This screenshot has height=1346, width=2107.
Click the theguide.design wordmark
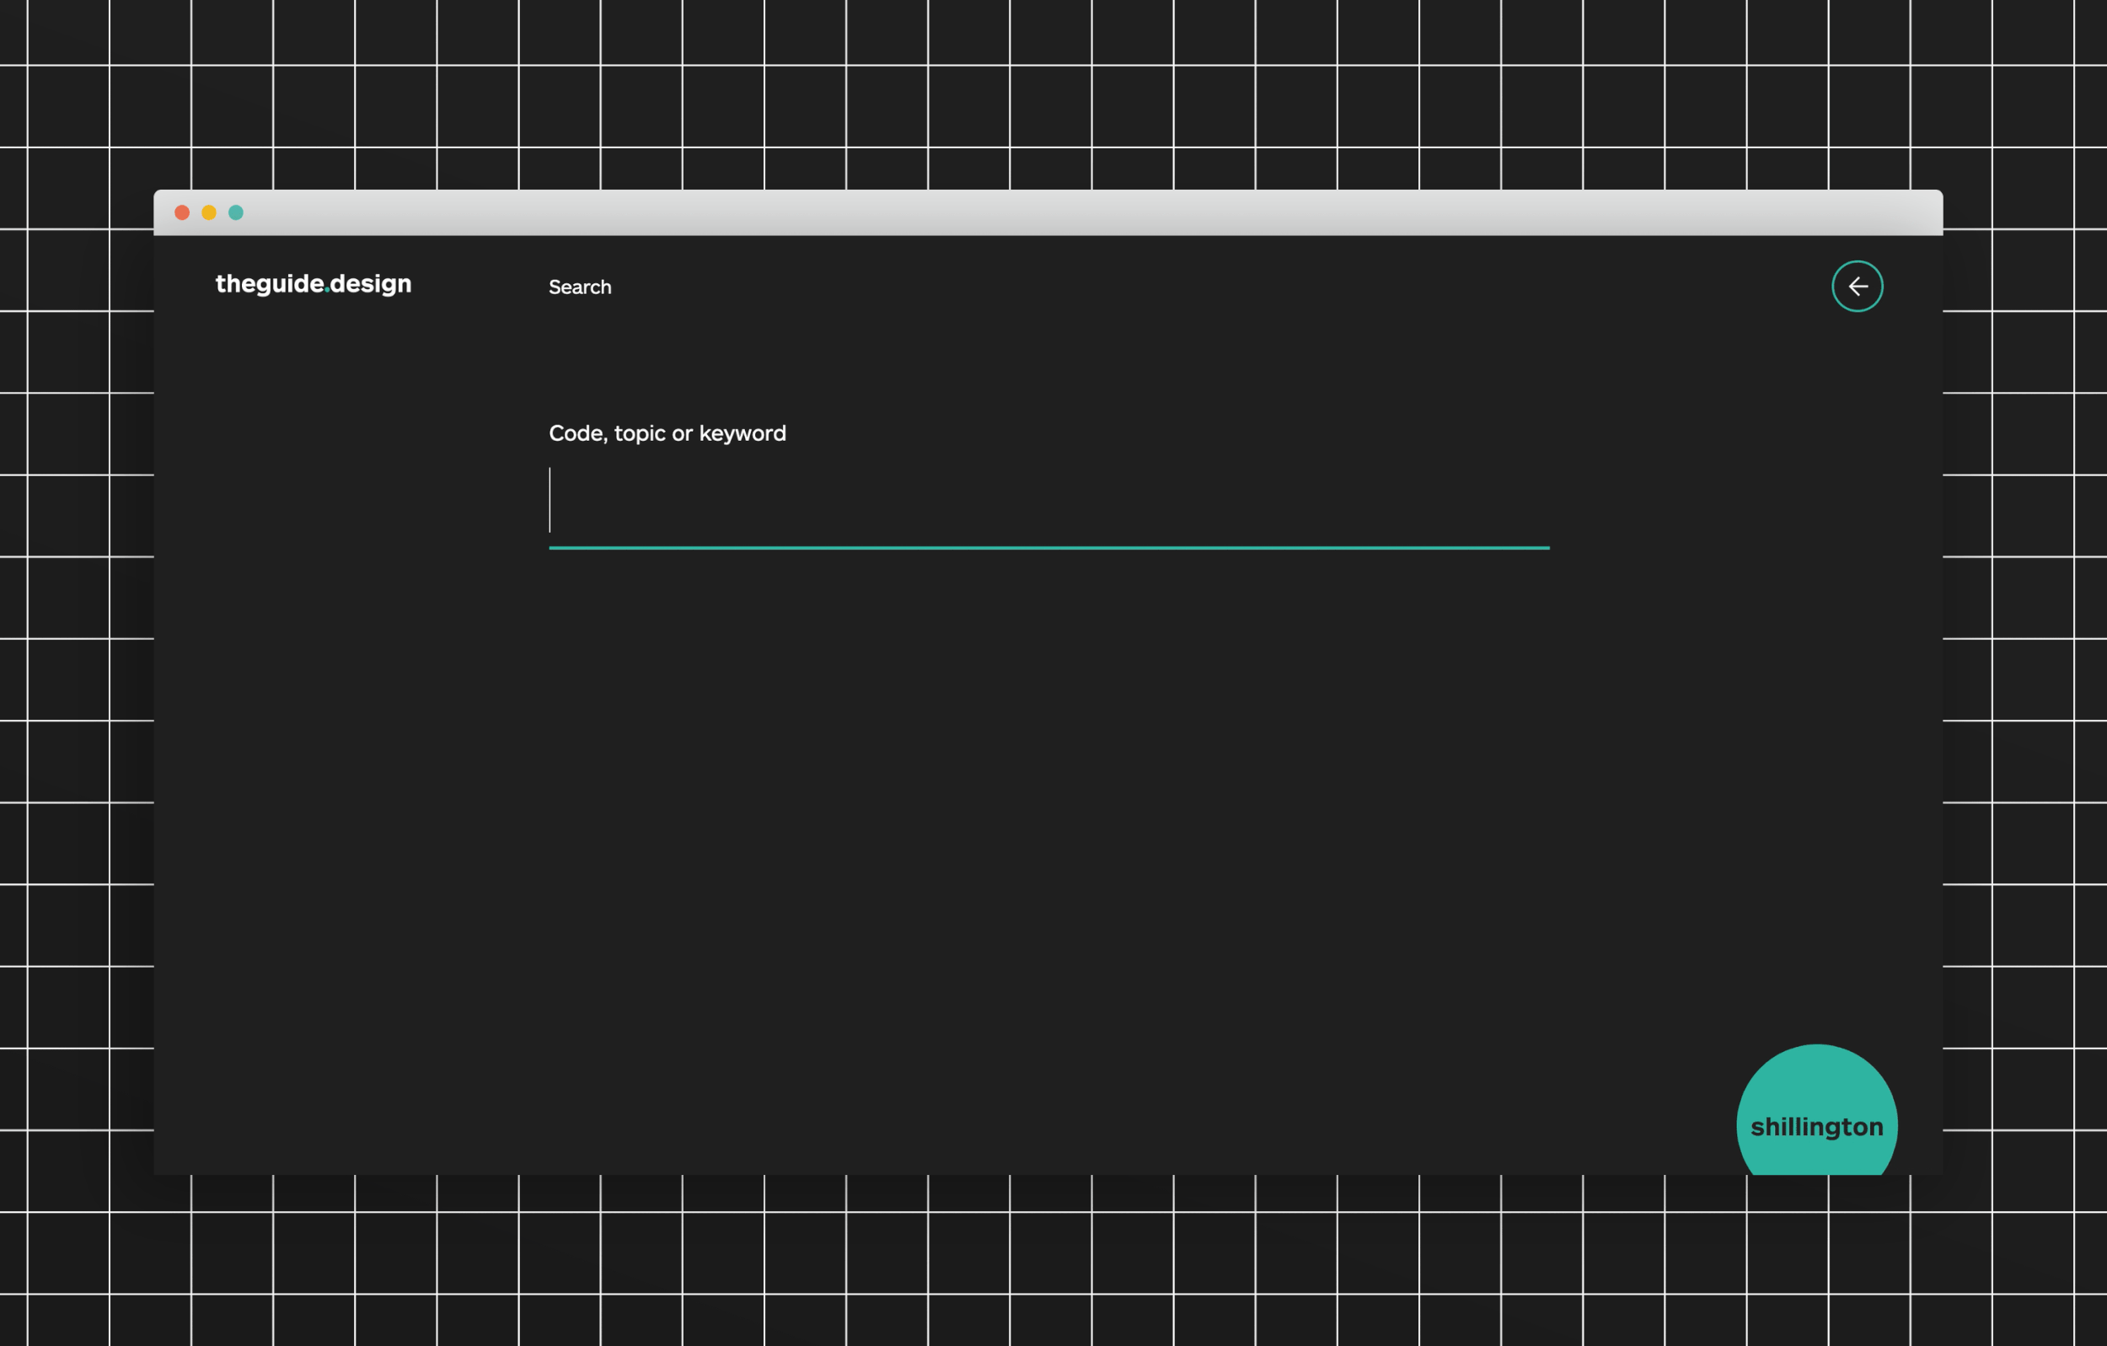314,284
